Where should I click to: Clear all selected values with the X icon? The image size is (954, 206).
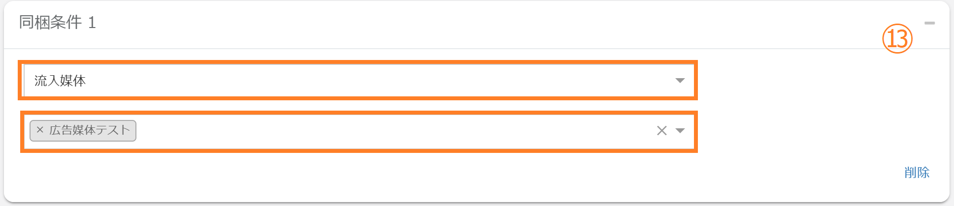click(661, 130)
